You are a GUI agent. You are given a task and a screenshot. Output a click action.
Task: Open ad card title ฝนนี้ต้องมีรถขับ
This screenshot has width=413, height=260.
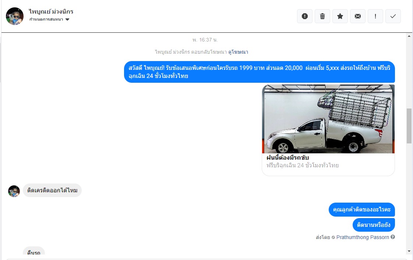point(287,158)
